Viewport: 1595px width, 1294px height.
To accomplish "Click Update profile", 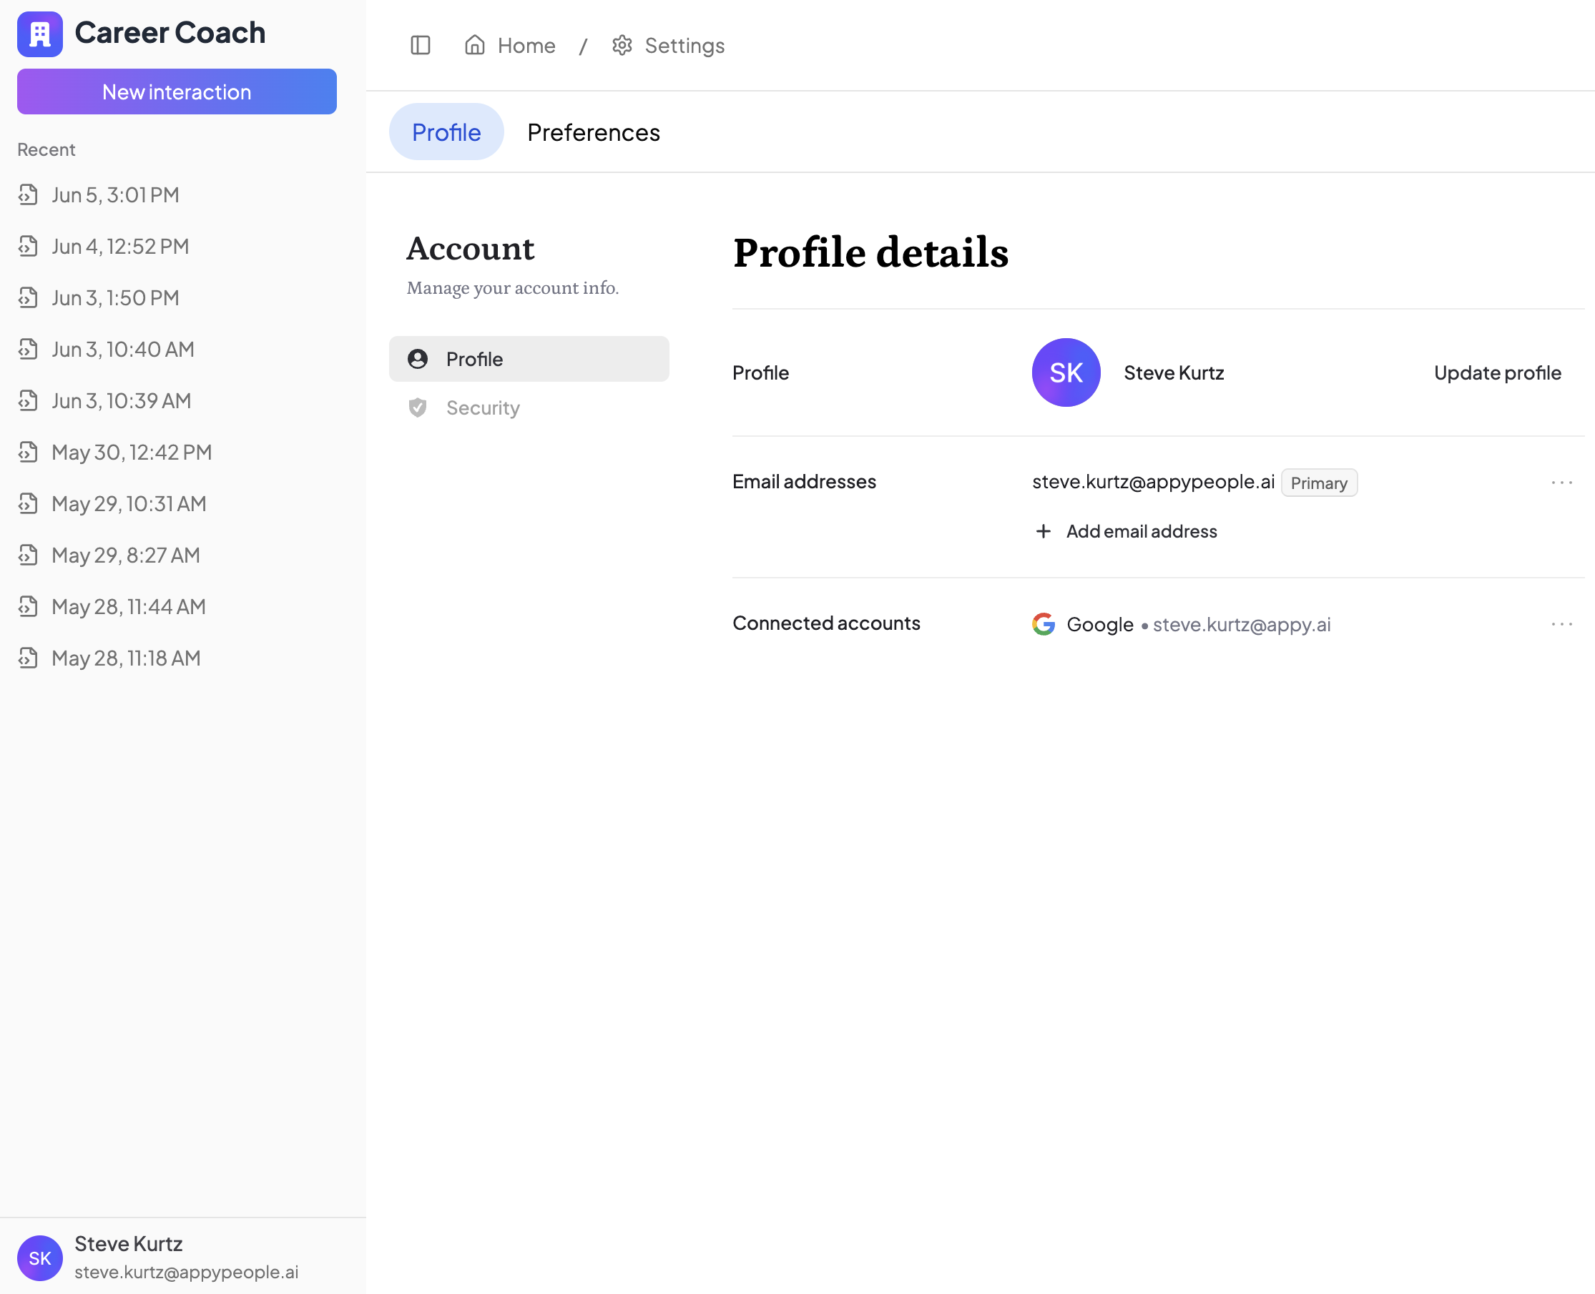I will point(1496,372).
